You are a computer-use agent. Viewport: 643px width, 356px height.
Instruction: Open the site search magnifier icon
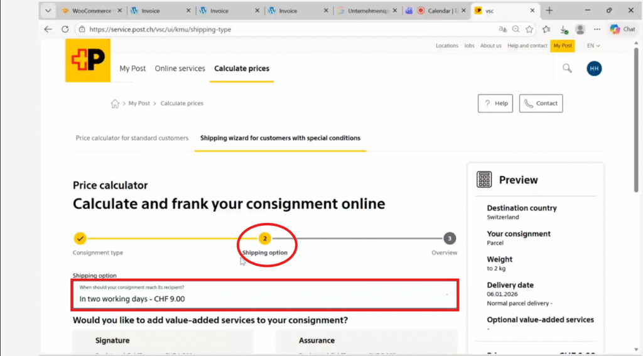point(567,68)
